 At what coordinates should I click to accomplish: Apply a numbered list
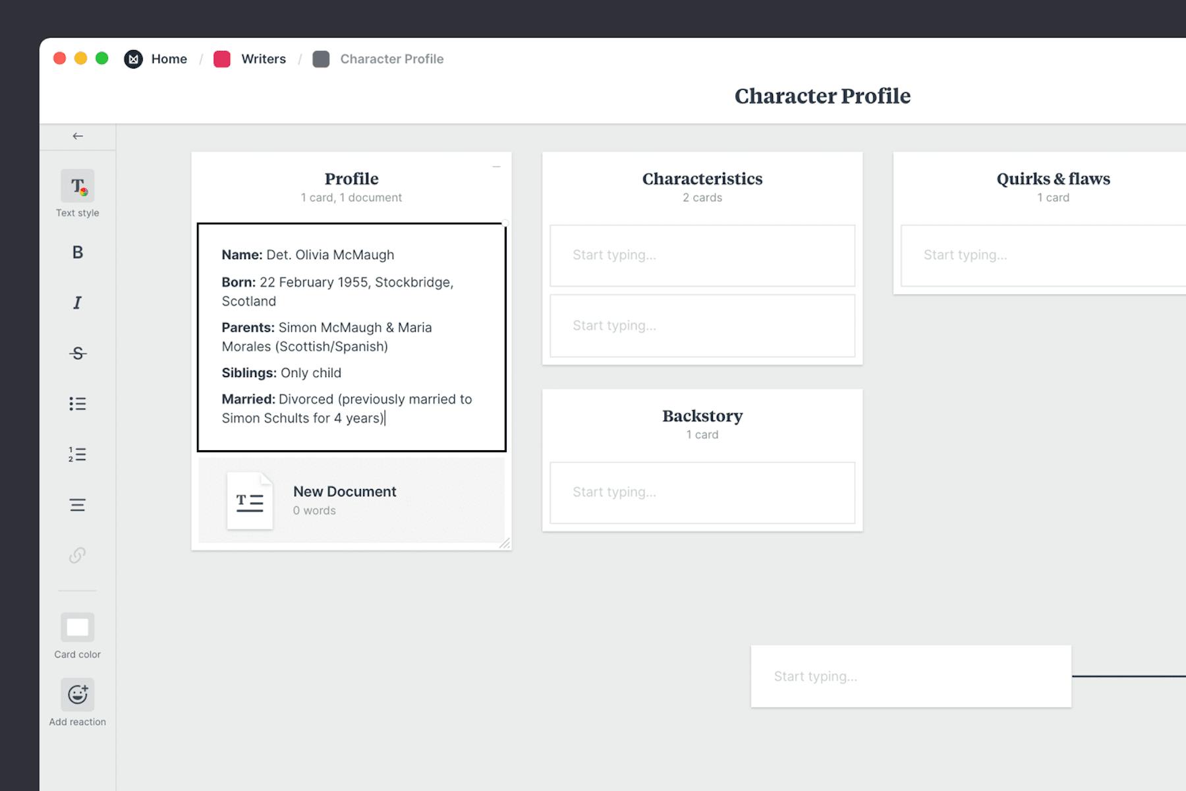tap(77, 454)
